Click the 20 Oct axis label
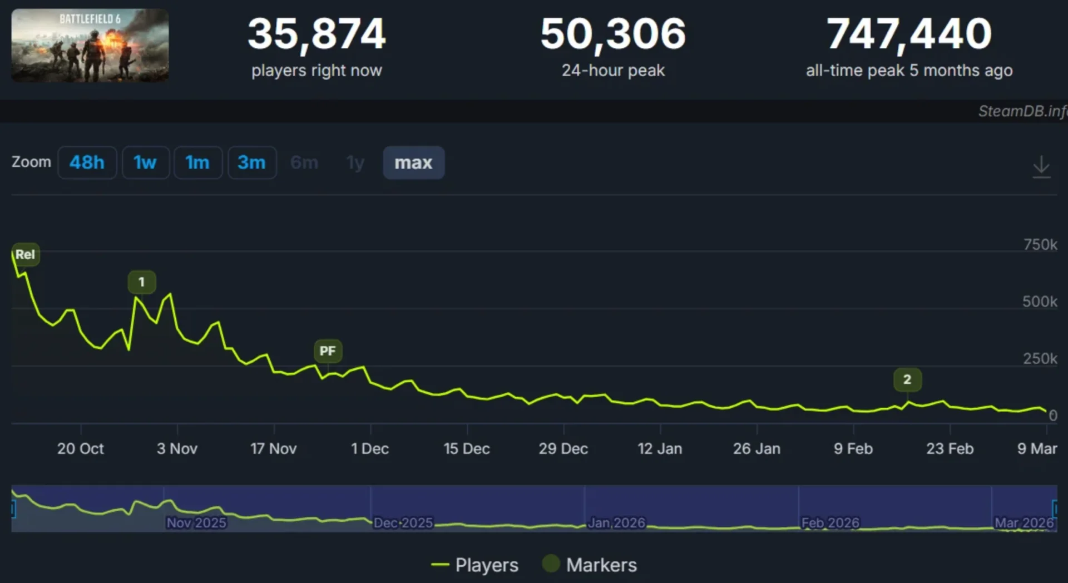 pyautogui.click(x=81, y=448)
